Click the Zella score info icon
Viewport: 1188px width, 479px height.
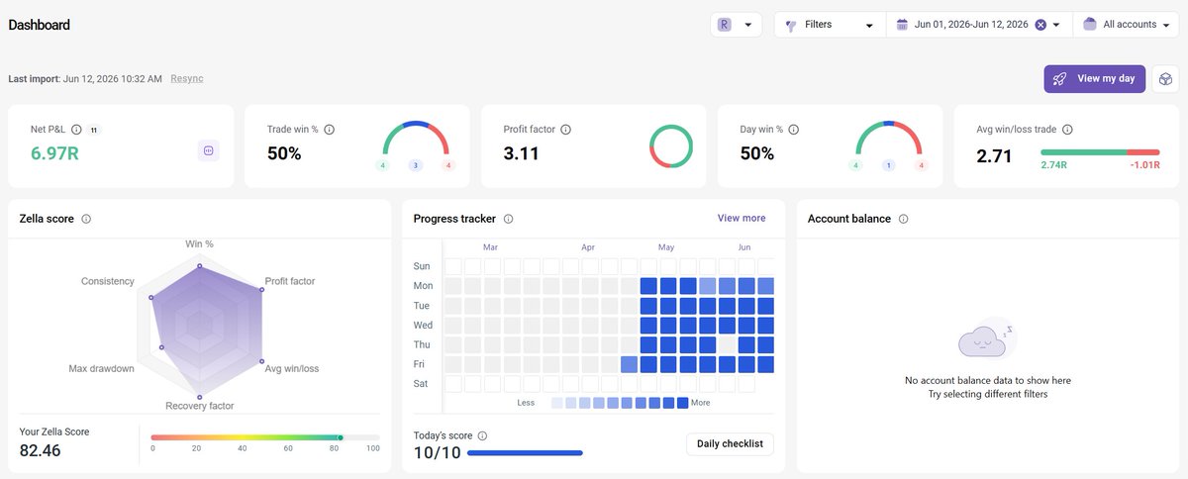(86, 219)
